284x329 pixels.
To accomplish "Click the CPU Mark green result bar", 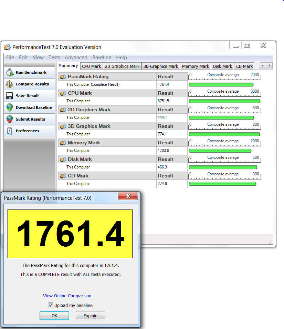I will click(x=224, y=101).
